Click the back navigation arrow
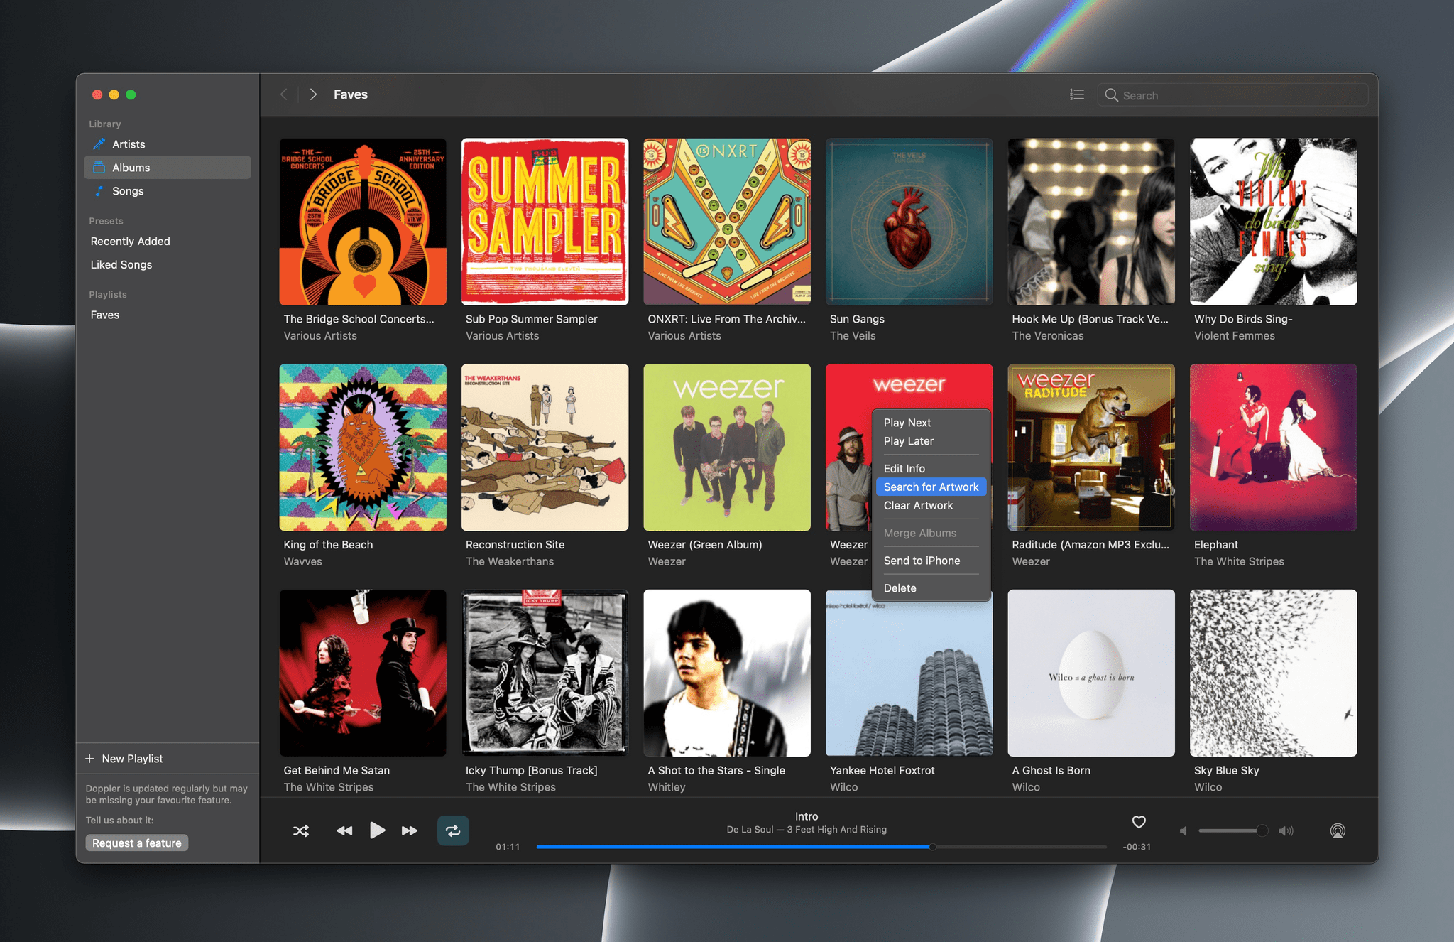The height and width of the screenshot is (942, 1454). pyautogui.click(x=284, y=94)
